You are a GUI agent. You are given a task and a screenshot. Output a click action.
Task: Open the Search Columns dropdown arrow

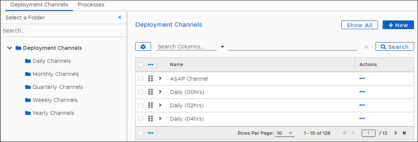point(223,47)
